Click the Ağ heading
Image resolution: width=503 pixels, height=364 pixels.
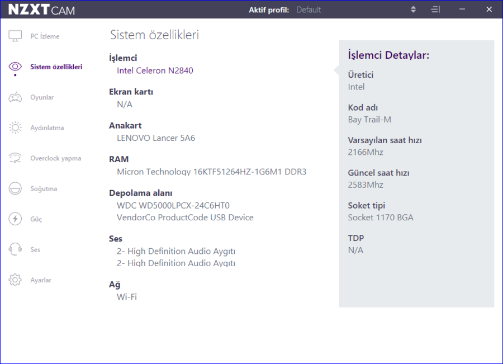(115, 285)
